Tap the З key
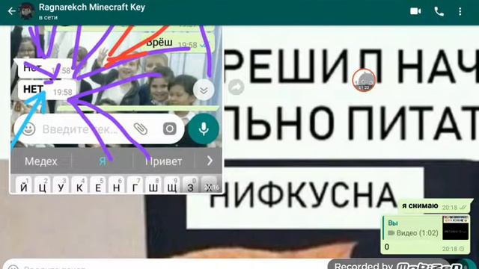 pyautogui.click(x=191, y=185)
